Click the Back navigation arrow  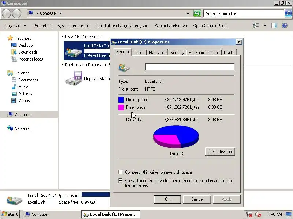[x=6, y=14]
